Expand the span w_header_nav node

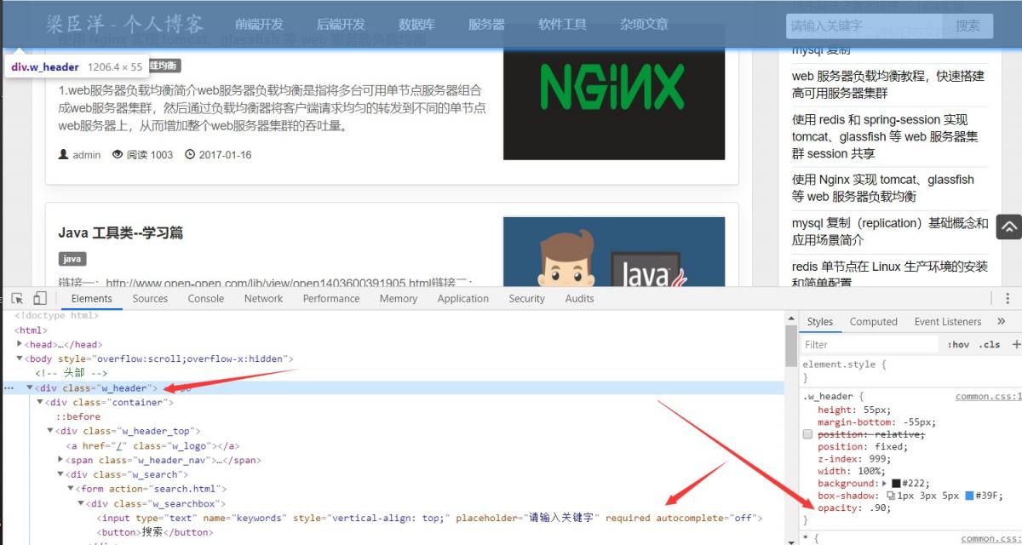(60, 460)
